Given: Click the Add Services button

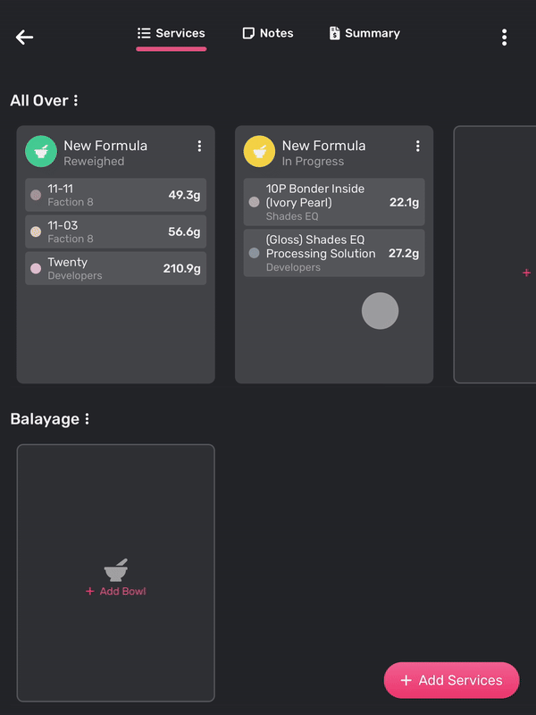Looking at the screenshot, I should point(451,680).
